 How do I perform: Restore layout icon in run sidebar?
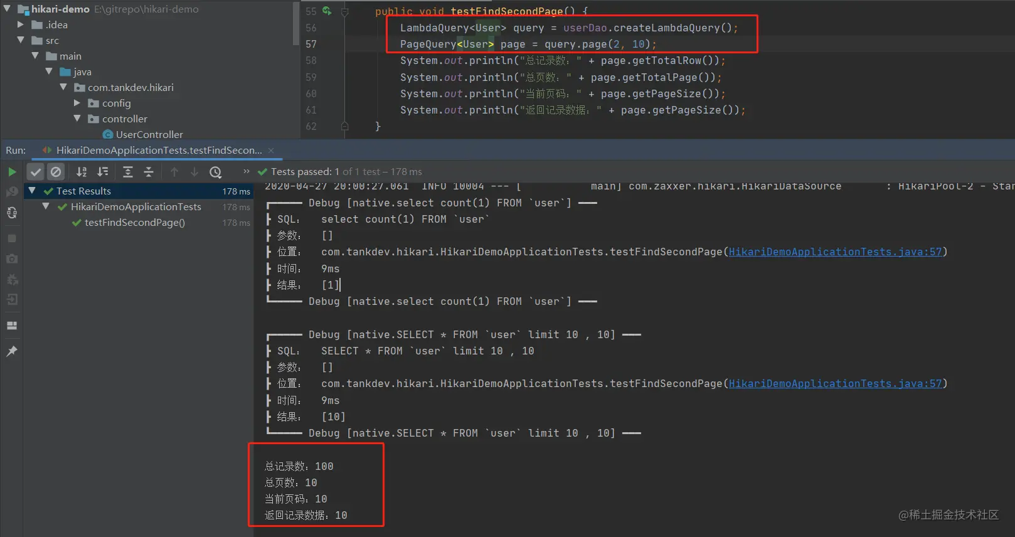click(x=12, y=326)
